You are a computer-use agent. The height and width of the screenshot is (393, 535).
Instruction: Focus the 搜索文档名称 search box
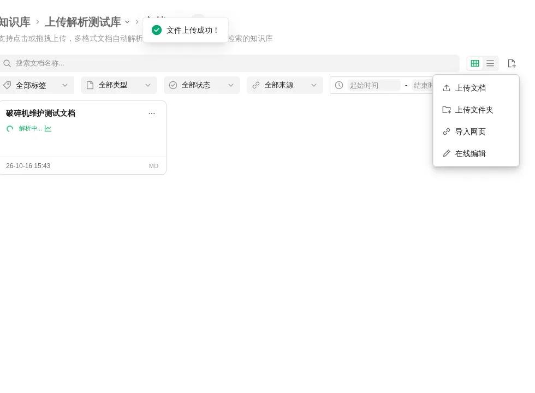click(x=229, y=63)
